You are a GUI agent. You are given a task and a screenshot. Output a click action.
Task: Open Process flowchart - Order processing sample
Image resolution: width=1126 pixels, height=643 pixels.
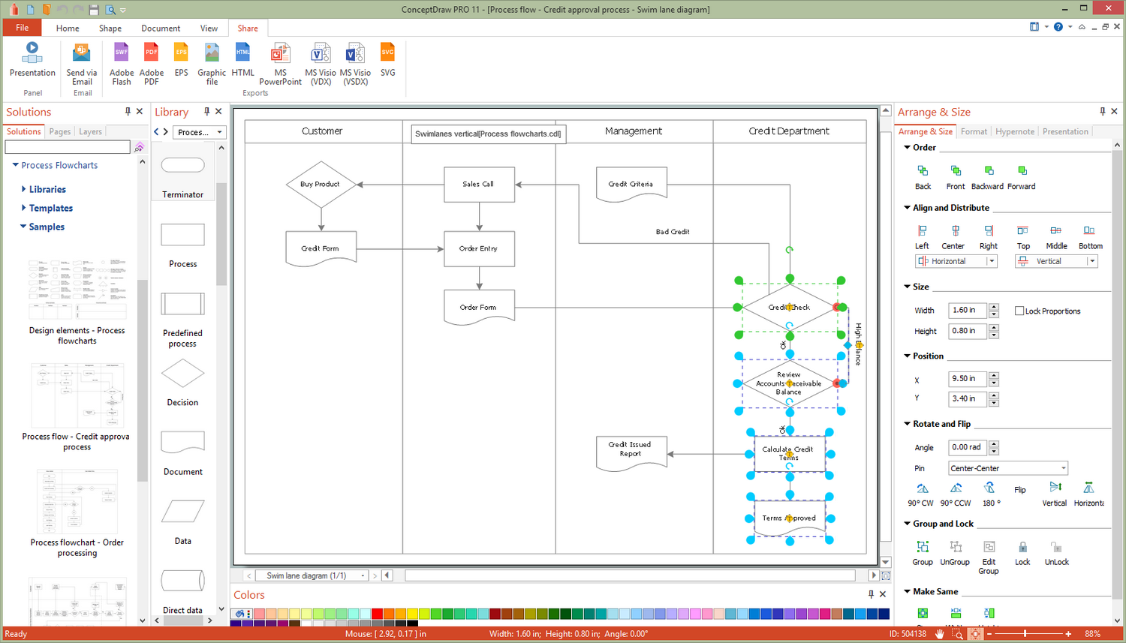click(x=77, y=514)
